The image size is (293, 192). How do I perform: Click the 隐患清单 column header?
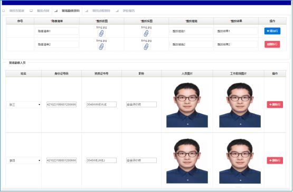(x=57, y=21)
